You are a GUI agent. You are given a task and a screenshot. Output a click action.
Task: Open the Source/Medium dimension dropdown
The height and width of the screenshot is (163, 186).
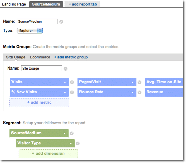tap(65, 133)
